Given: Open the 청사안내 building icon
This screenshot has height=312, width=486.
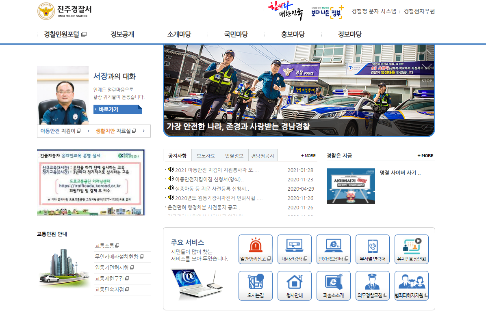Looking at the screenshot, I should 295,286.
